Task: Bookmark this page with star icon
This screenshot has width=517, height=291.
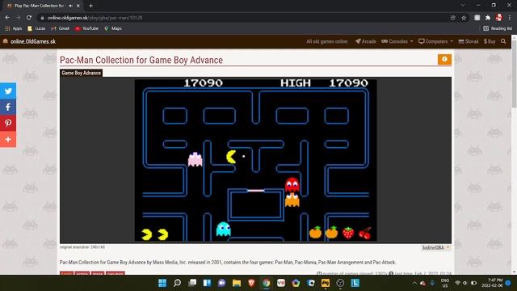Action: pos(464,18)
